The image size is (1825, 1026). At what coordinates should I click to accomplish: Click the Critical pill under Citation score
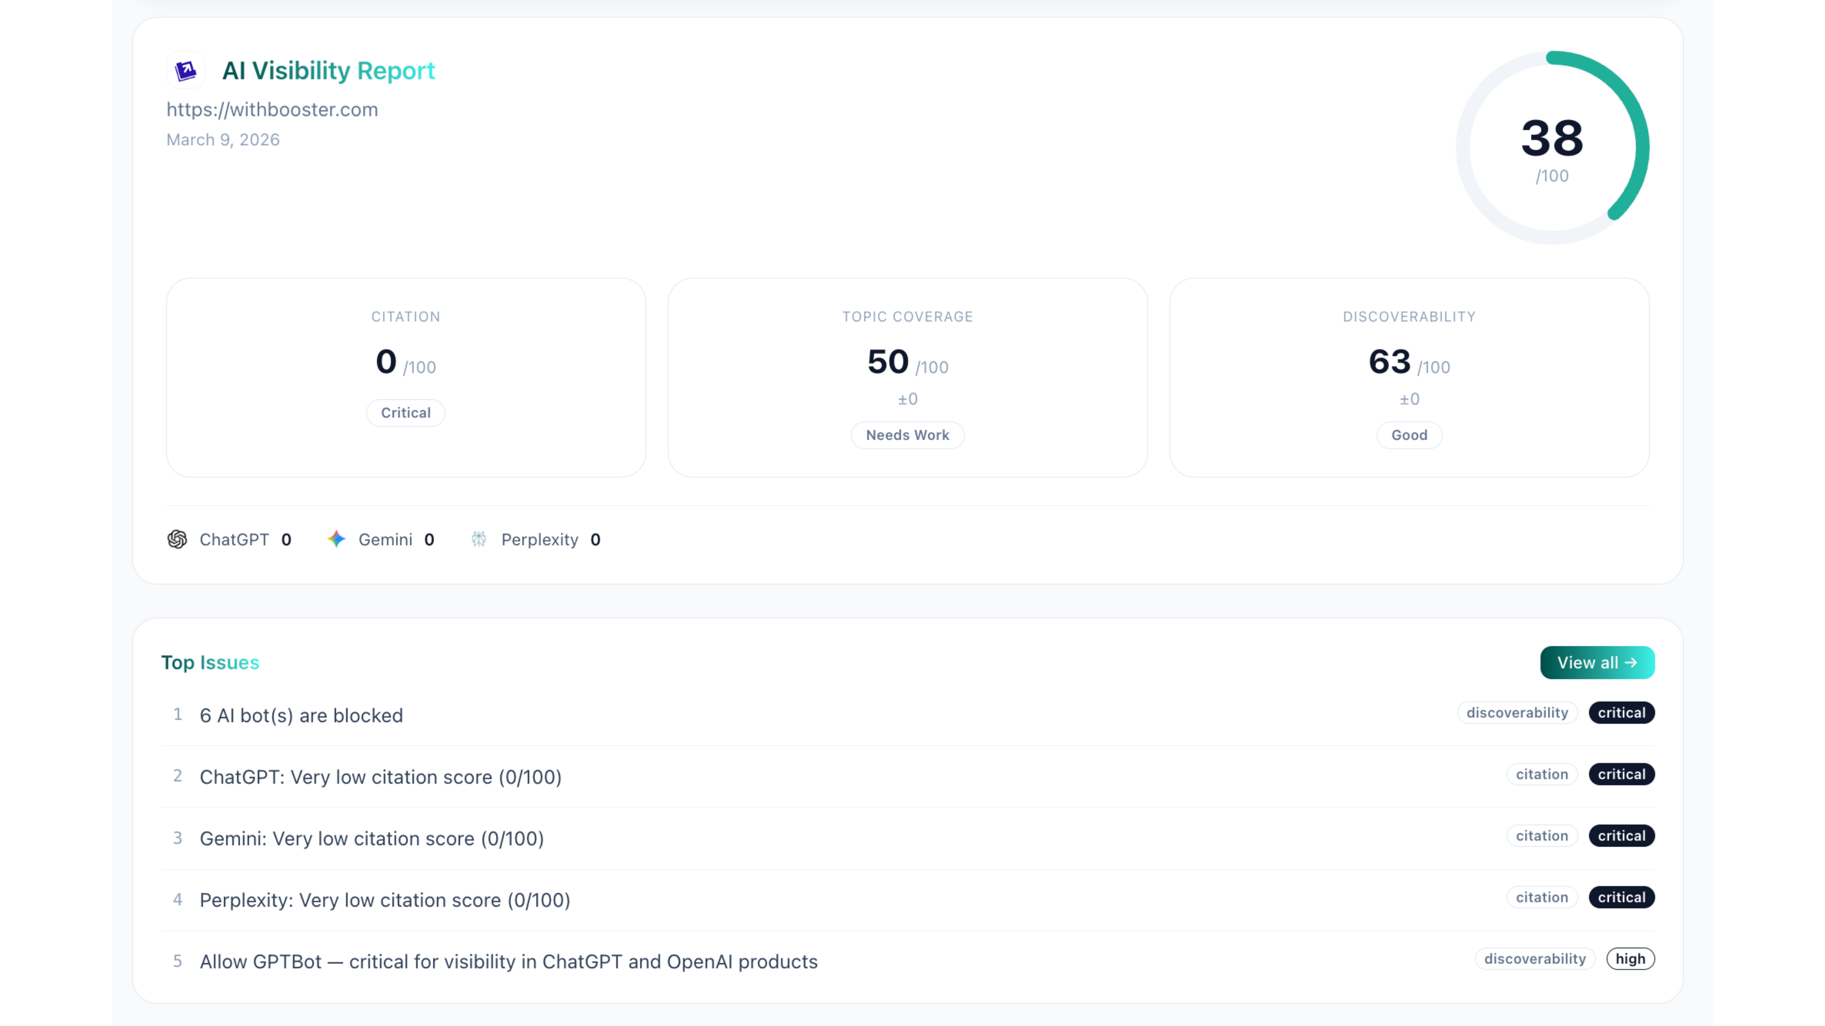(405, 413)
